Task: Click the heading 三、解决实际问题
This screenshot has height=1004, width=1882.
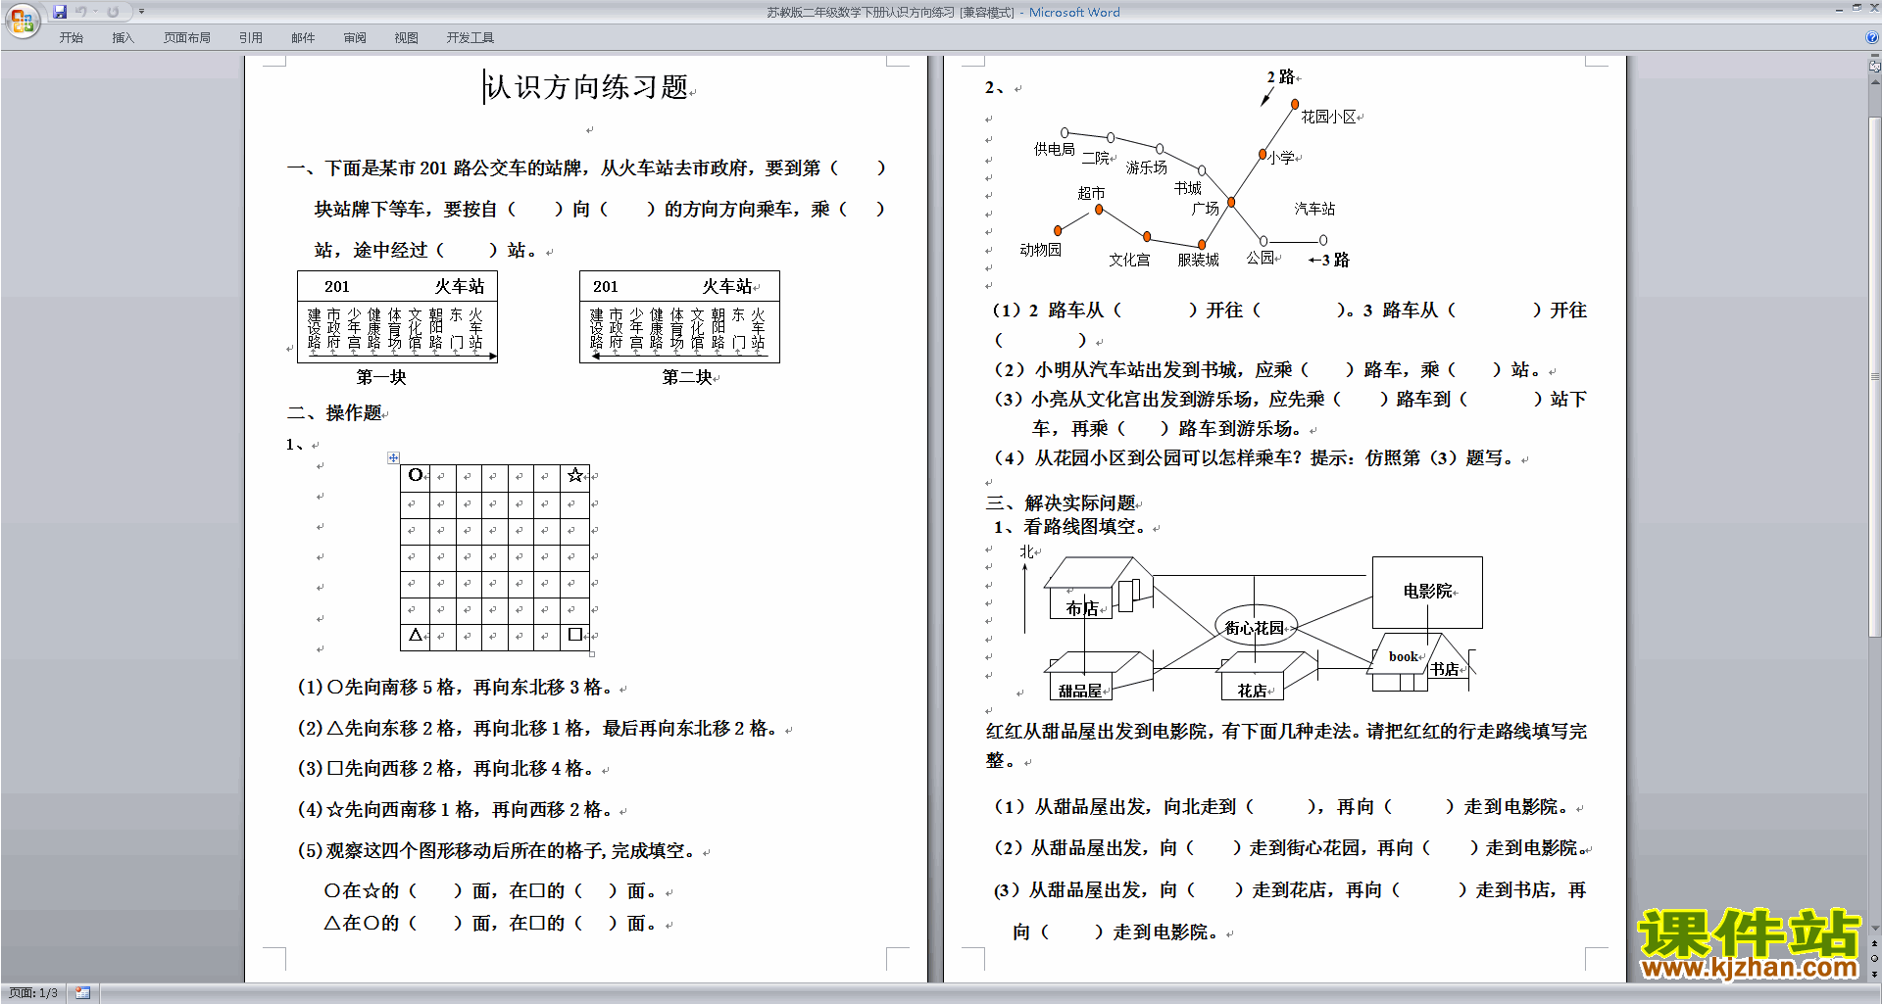Action: point(1061,502)
